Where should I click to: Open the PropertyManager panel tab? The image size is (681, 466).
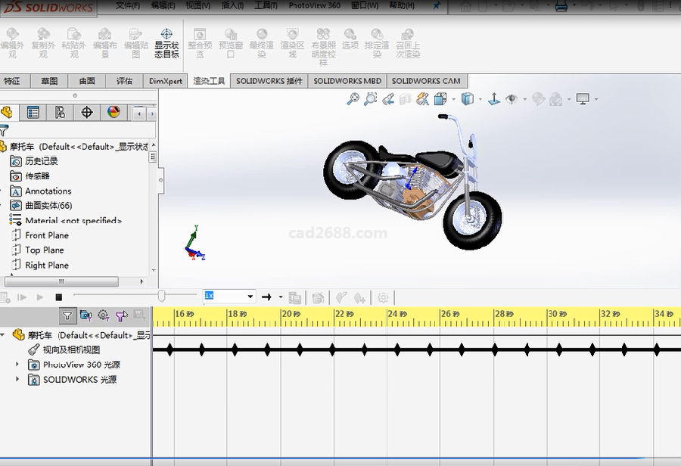point(33,113)
